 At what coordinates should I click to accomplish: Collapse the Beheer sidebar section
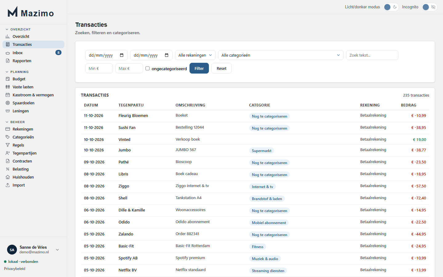[x=15, y=122]
